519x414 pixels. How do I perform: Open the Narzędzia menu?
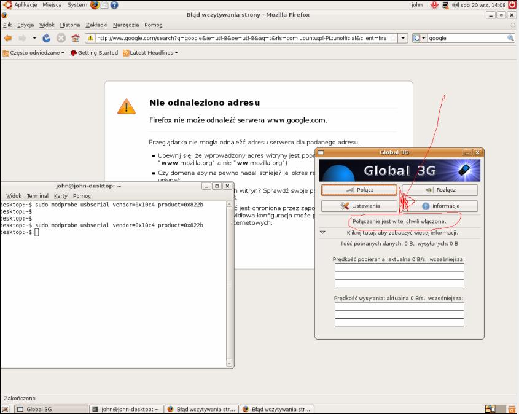126,25
